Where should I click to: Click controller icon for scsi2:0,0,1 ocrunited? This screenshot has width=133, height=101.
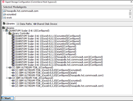tap(13, 39)
